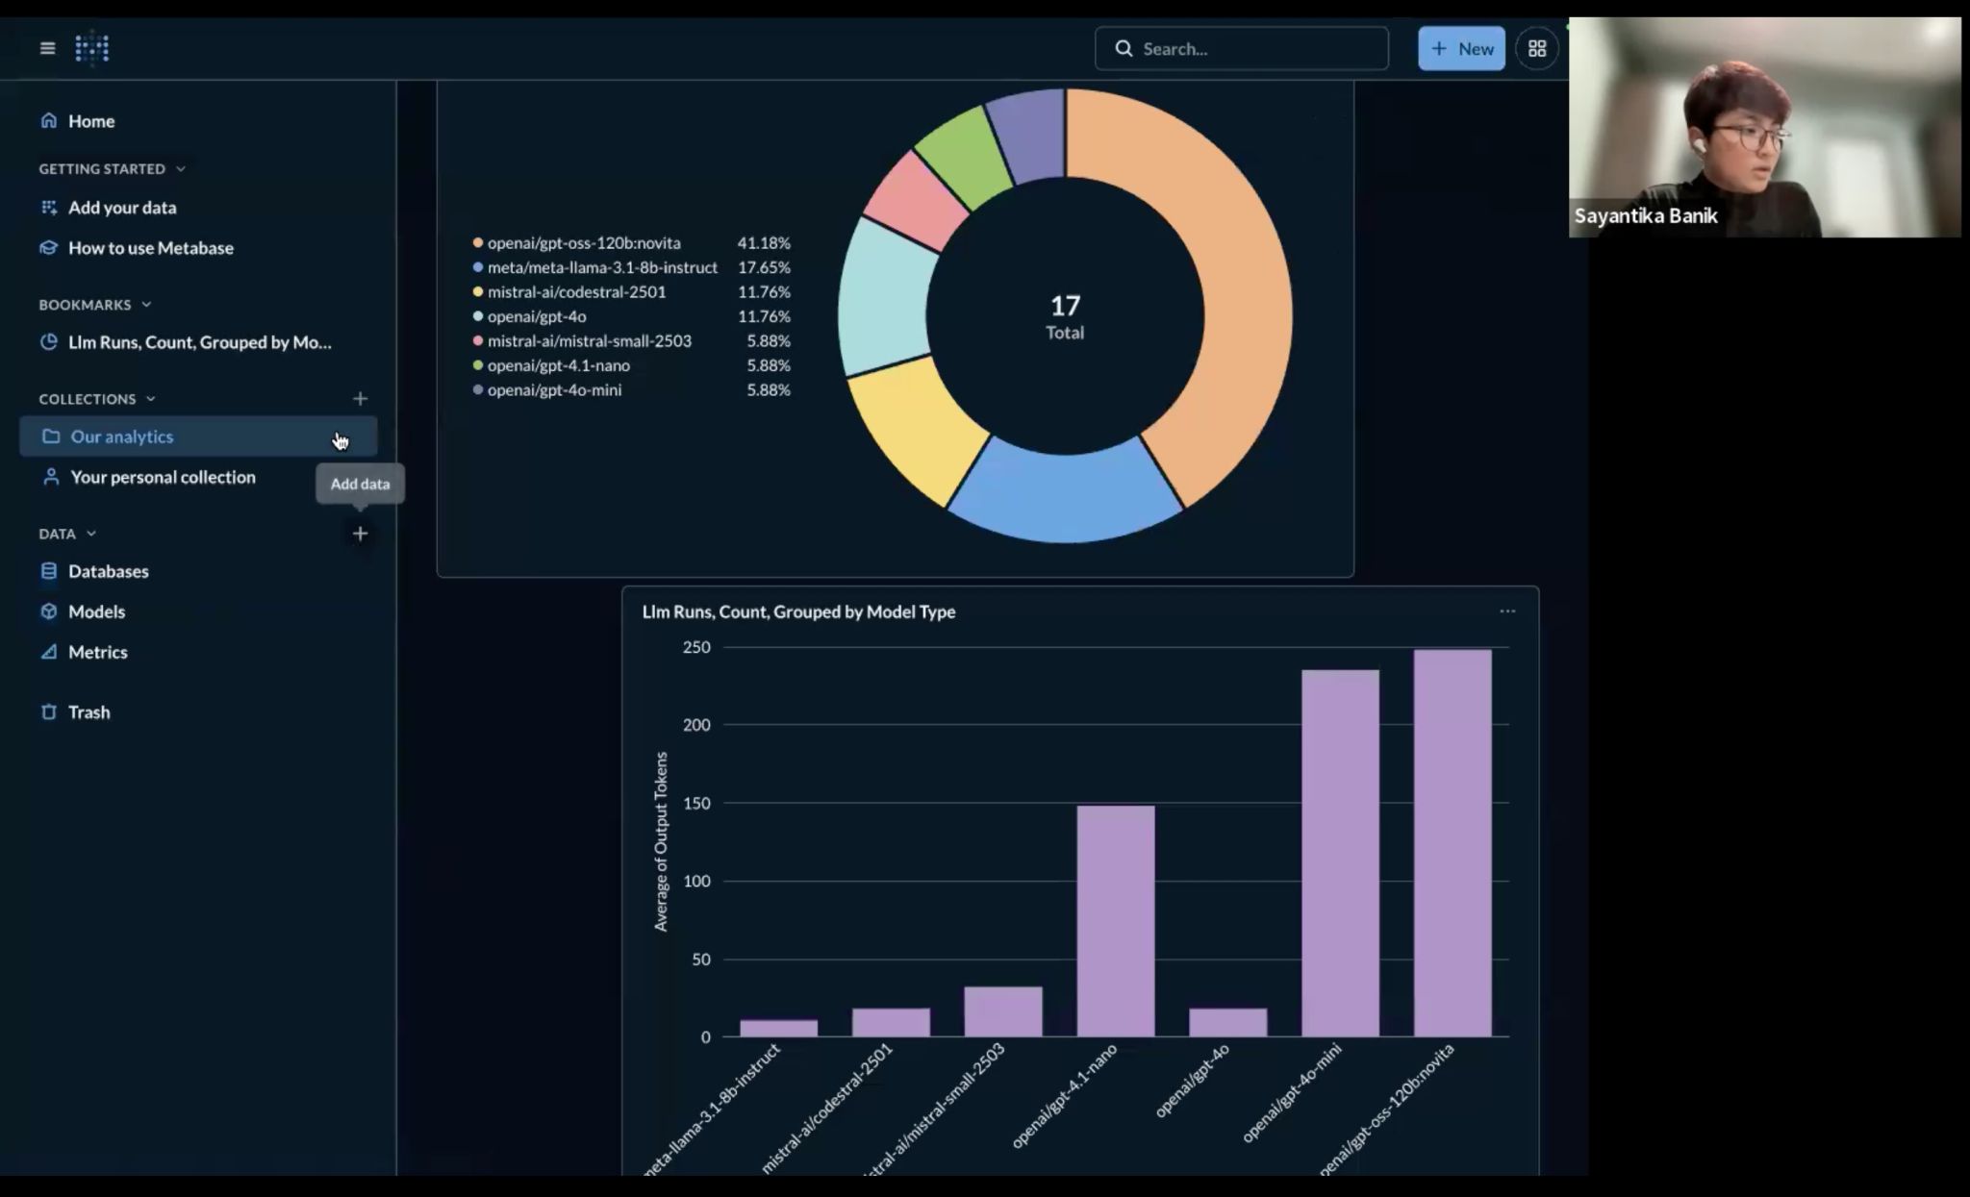Viewport: 1970px width, 1197px height.
Task: Go to Databases
Action: click(x=109, y=570)
